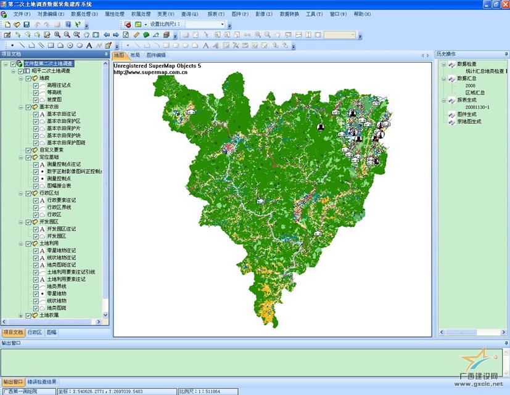Select 区域汇总 in history panel
This screenshot has height=395, width=510.
475,92
